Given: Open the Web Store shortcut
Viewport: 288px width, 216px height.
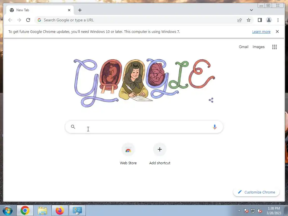Looking at the screenshot, I should click(x=128, y=154).
